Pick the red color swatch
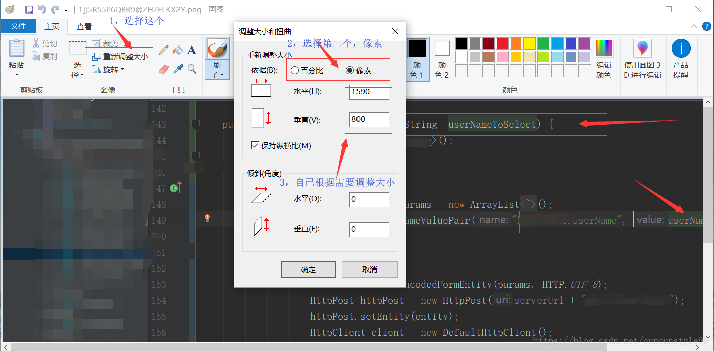The width and height of the screenshot is (714, 351). (502, 44)
